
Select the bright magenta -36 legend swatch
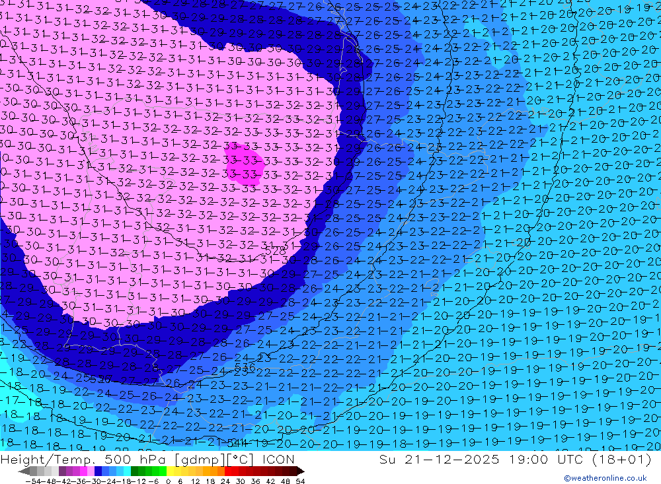click(x=83, y=471)
